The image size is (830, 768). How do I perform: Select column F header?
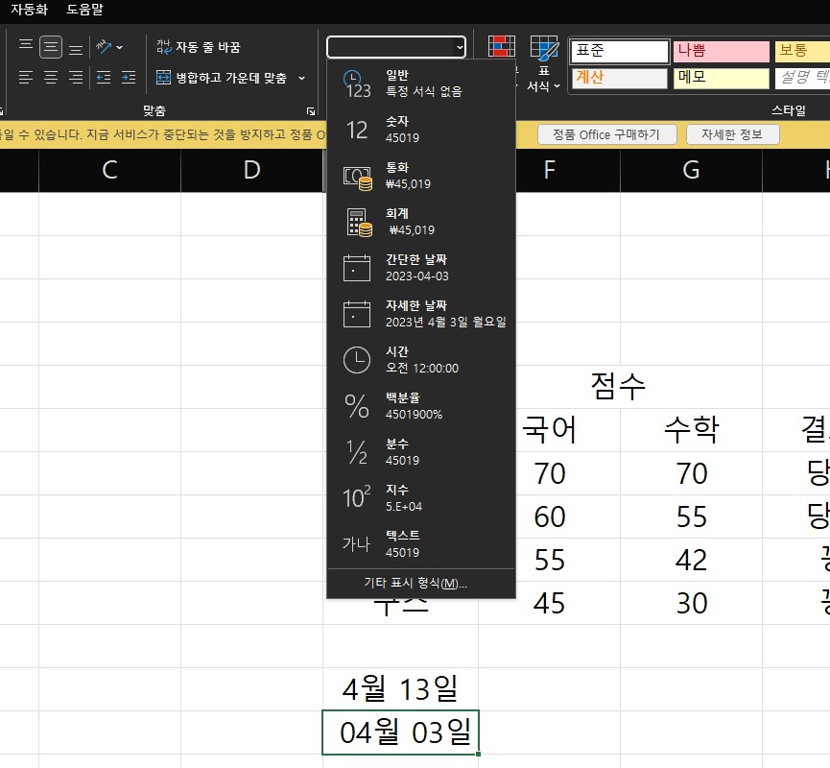click(550, 170)
